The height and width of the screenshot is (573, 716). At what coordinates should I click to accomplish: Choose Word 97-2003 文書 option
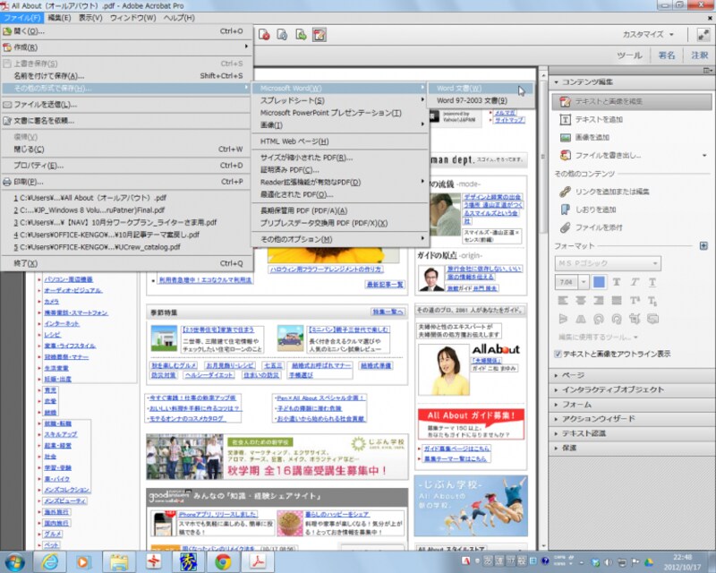[481, 100]
